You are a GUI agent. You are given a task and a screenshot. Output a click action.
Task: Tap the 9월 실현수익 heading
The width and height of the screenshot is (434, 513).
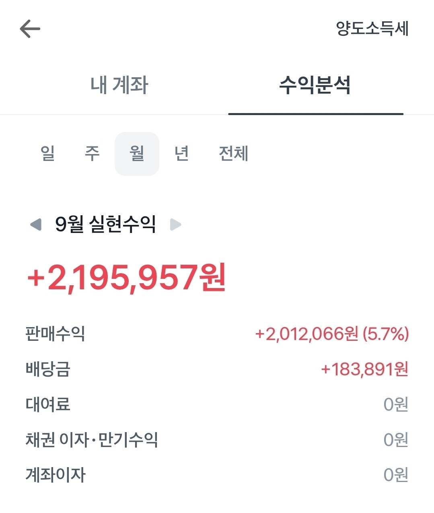coord(105,224)
